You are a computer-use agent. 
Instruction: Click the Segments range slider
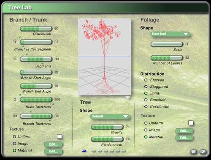point(36,59)
